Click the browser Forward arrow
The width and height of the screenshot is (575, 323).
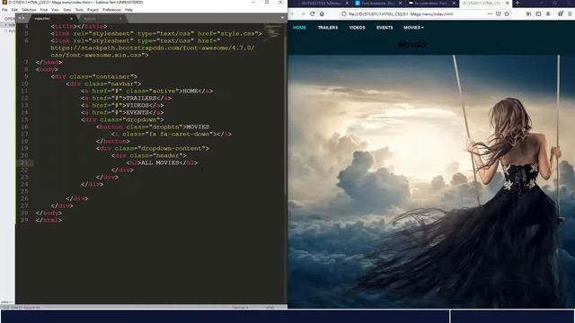tap(303, 14)
